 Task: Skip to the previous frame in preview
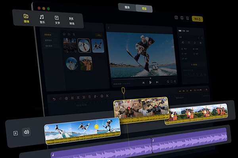[143, 83]
